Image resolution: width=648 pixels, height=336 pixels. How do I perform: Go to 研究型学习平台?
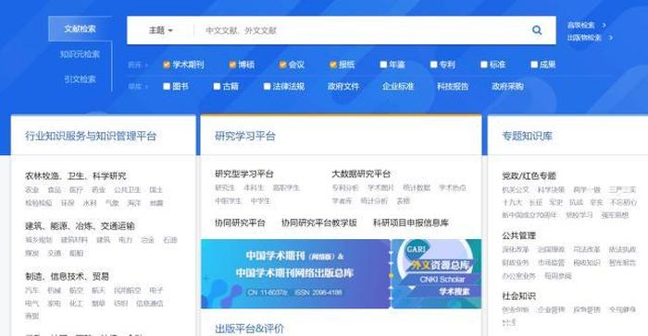tap(244, 174)
